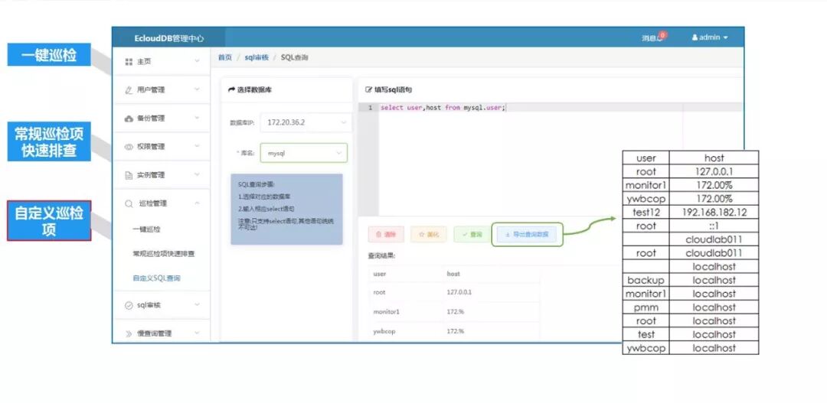Expand the 慢查询管理 menu chevron
827x403 pixels.
(x=198, y=333)
